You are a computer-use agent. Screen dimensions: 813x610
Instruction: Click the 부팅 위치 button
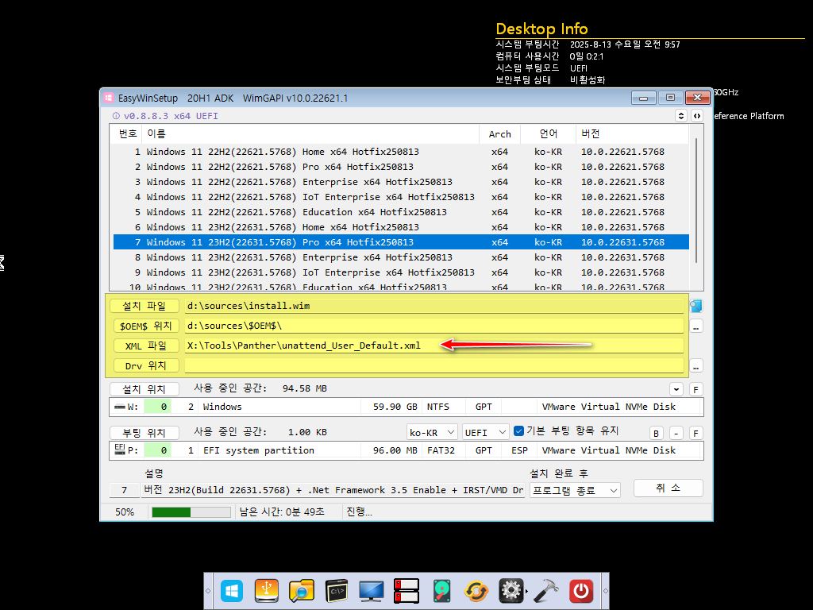click(144, 433)
